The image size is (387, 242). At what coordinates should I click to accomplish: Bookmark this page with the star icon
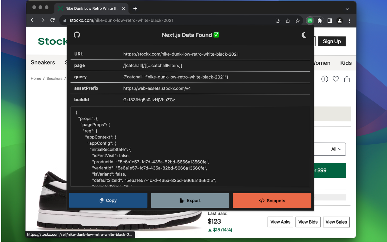click(x=298, y=21)
